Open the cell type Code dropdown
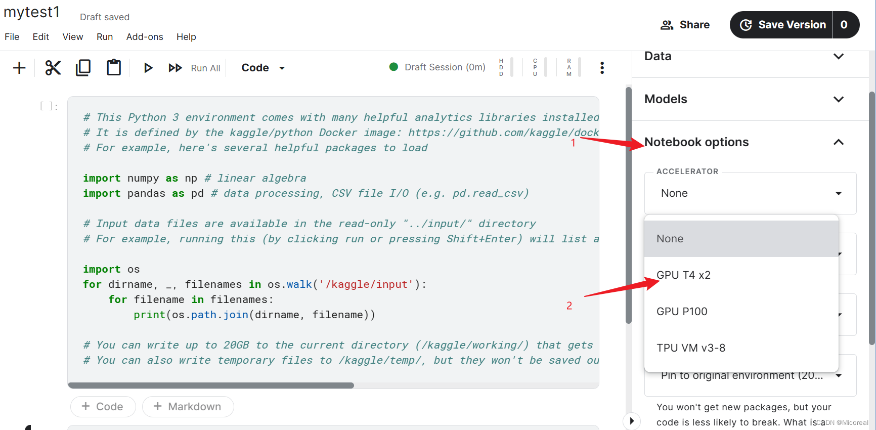This screenshot has width=876, height=430. pyautogui.click(x=263, y=68)
